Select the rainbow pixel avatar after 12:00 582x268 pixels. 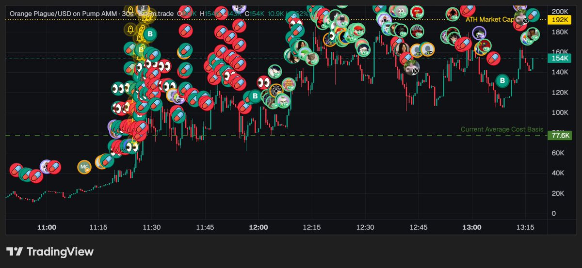point(289,84)
